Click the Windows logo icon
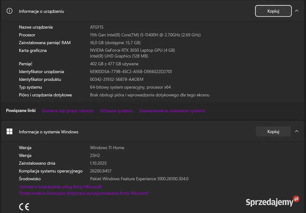The height and width of the screenshot is (213, 306). pos(9,132)
